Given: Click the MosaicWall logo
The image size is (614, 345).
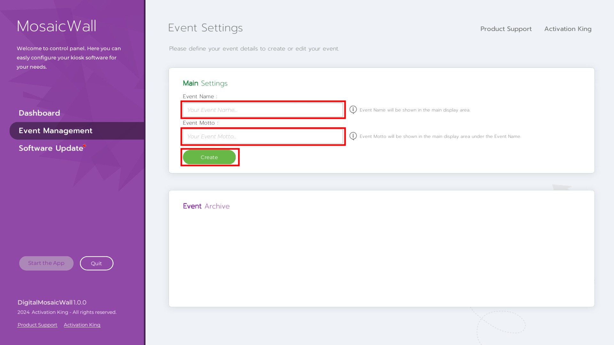Looking at the screenshot, I should [57, 26].
